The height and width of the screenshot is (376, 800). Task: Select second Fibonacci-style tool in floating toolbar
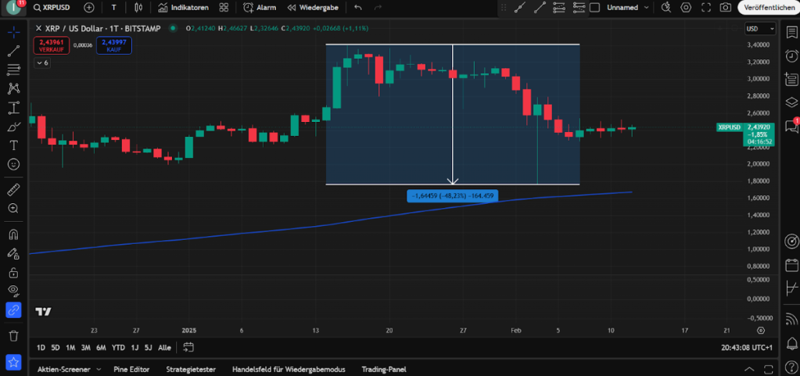(579, 8)
